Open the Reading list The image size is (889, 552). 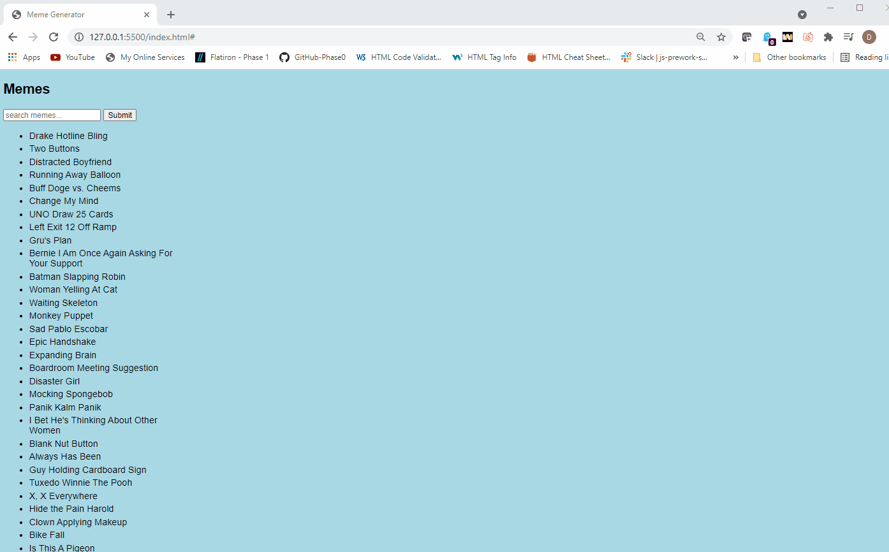pyautogui.click(x=865, y=57)
